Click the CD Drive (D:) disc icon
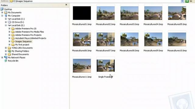The image size is (195, 109). [9, 22]
